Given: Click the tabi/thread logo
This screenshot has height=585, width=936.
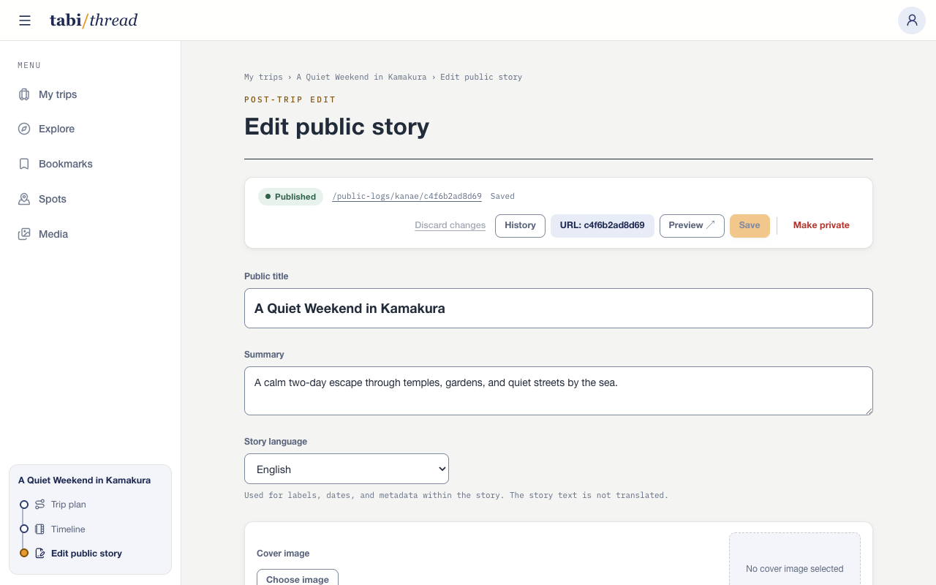Looking at the screenshot, I should pyautogui.click(x=94, y=20).
